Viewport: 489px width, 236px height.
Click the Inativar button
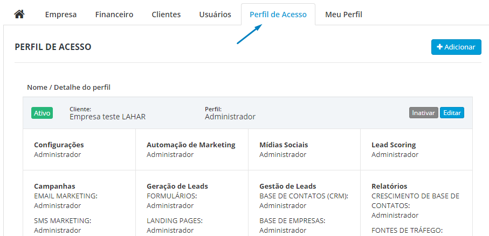pos(424,113)
